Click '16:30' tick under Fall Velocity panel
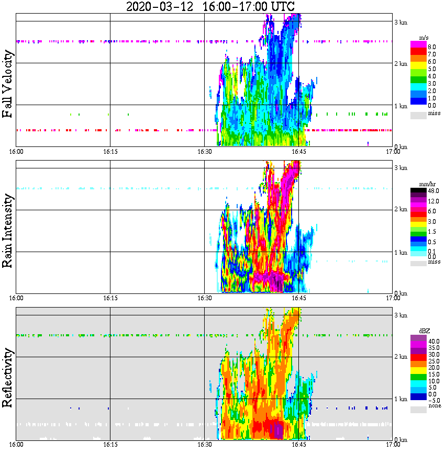The width and height of the screenshot is (445, 454). click(204, 152)
